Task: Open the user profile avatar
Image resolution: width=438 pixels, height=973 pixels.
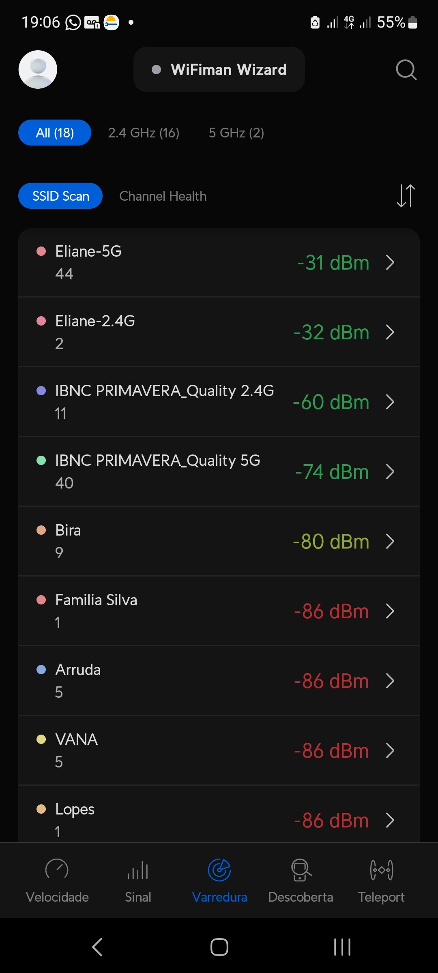Action: (38, 69)
